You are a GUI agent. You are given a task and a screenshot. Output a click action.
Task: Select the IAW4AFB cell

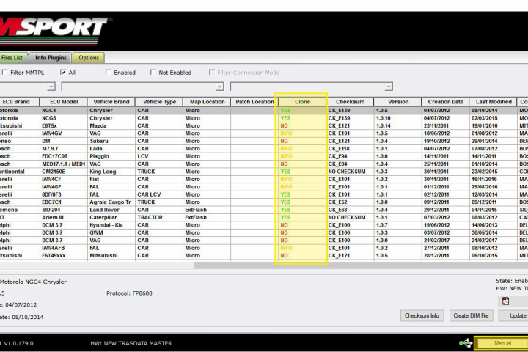pos(63,248)
